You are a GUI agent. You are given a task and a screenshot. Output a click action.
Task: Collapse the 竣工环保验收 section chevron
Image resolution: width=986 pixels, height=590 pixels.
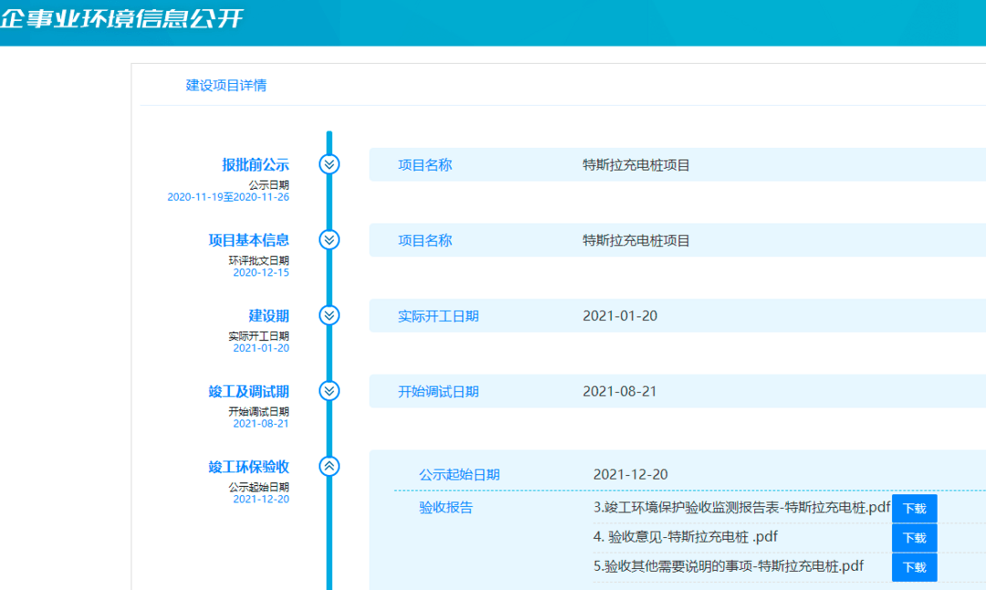click(329, 466)
